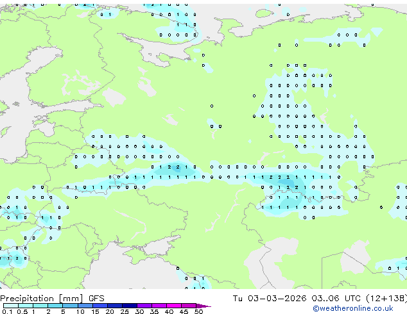Pick the 0.1–0.5 mm legend swatch
This screenshot has width=407, height=314.
[11, 306]
